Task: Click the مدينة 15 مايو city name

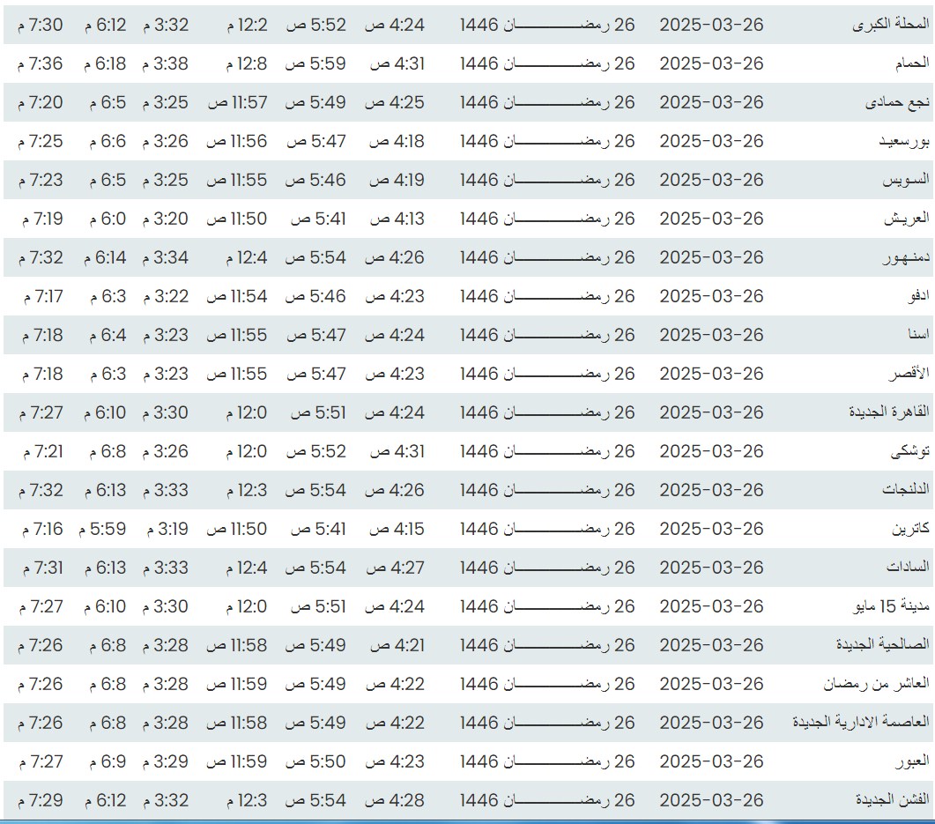Action: pyautogui.click(x=888, y=607)
